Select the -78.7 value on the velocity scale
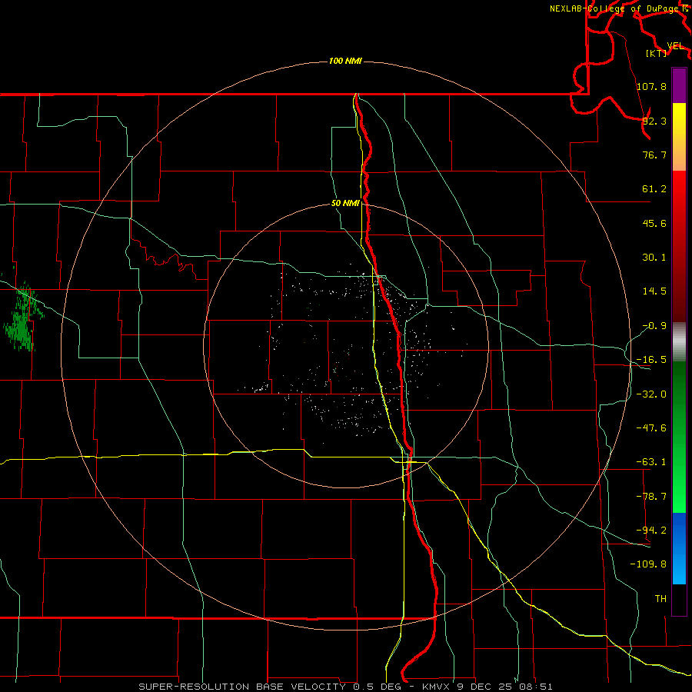 [x=651, y=497]
